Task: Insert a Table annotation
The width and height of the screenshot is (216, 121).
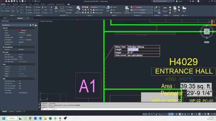Action: coord(69,13)
